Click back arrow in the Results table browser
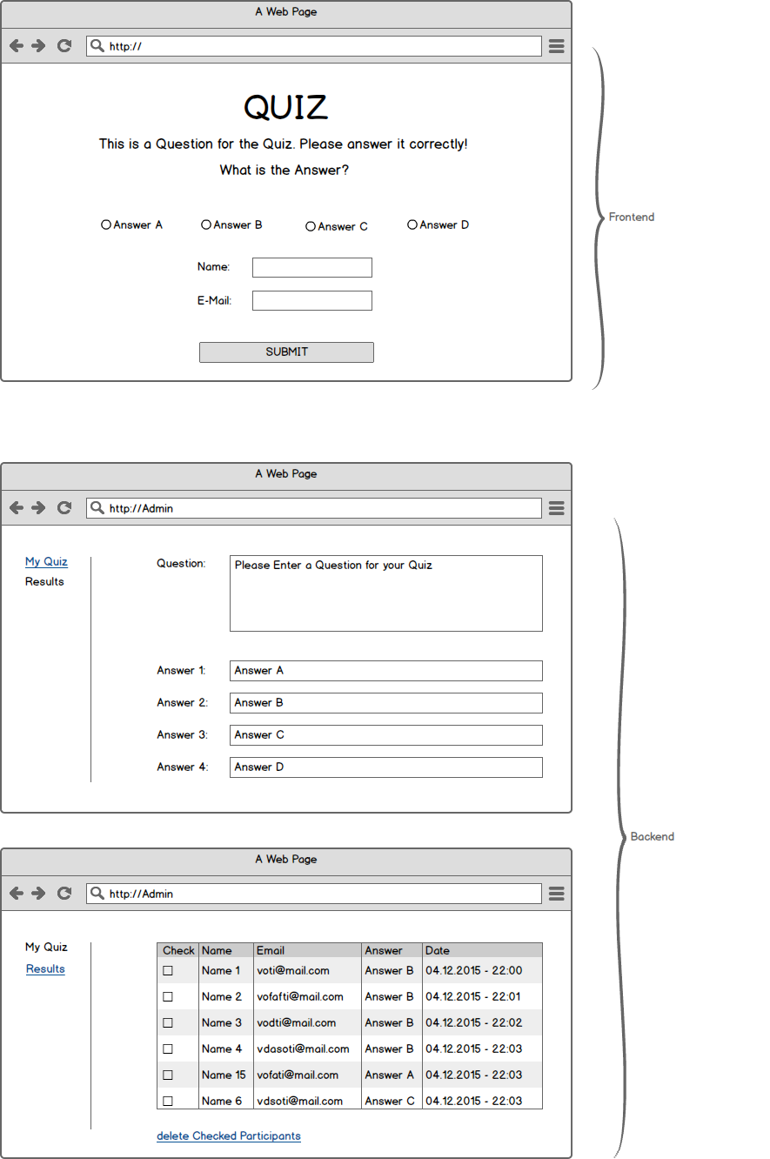 click(x=16, y=894)
